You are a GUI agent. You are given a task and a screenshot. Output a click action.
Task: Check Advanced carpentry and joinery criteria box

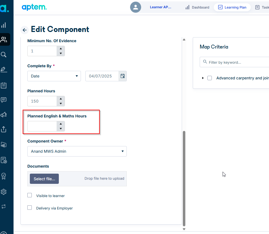coord(210,78)
